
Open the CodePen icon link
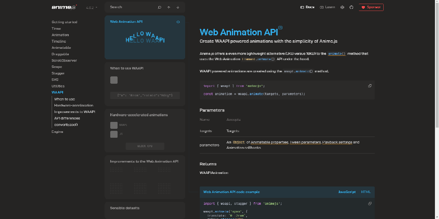tap(342, 7)
